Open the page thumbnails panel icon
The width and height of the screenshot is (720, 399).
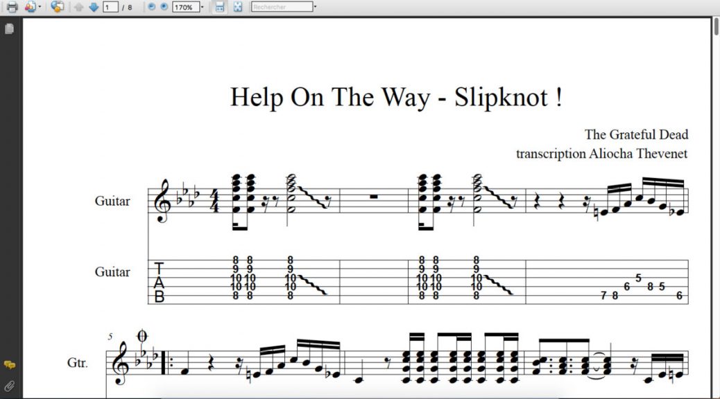coord(9,29)
